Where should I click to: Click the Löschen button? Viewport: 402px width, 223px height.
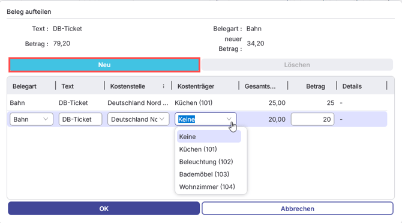297,65
